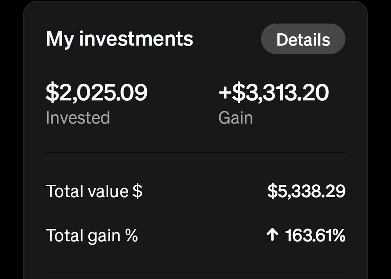Click the divider line below Total gain
391x279 pixels.
pyautogui.click(x=195, y=272)
